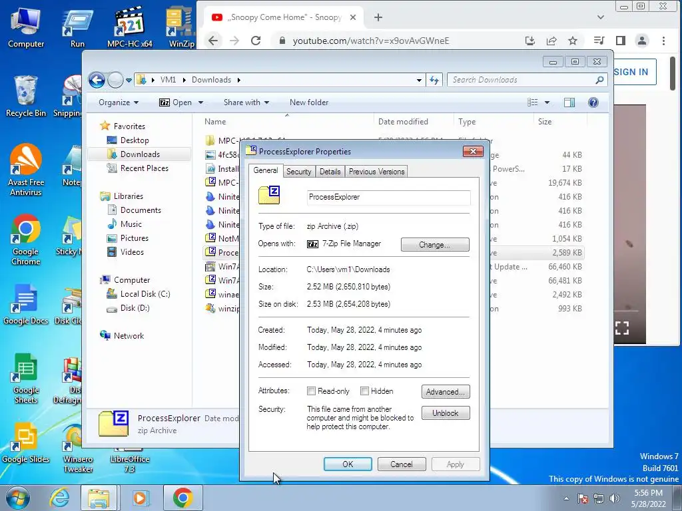Sort files by Date modified column

[x=414, y=122]
